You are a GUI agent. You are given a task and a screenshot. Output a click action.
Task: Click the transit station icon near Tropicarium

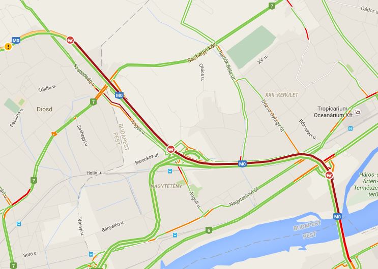coord(351,128)
